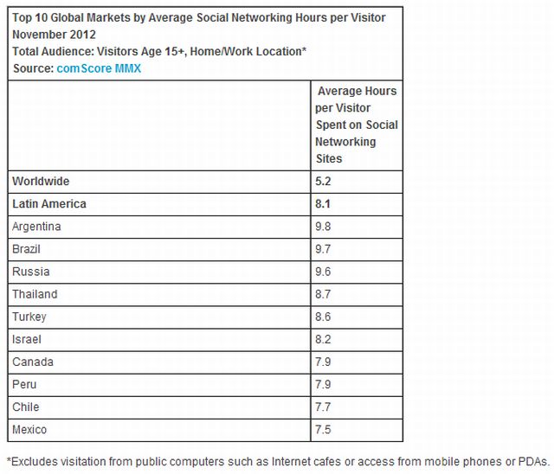Click the Chile country cell
Screen dimensions: 554x474
pos(26,407)
